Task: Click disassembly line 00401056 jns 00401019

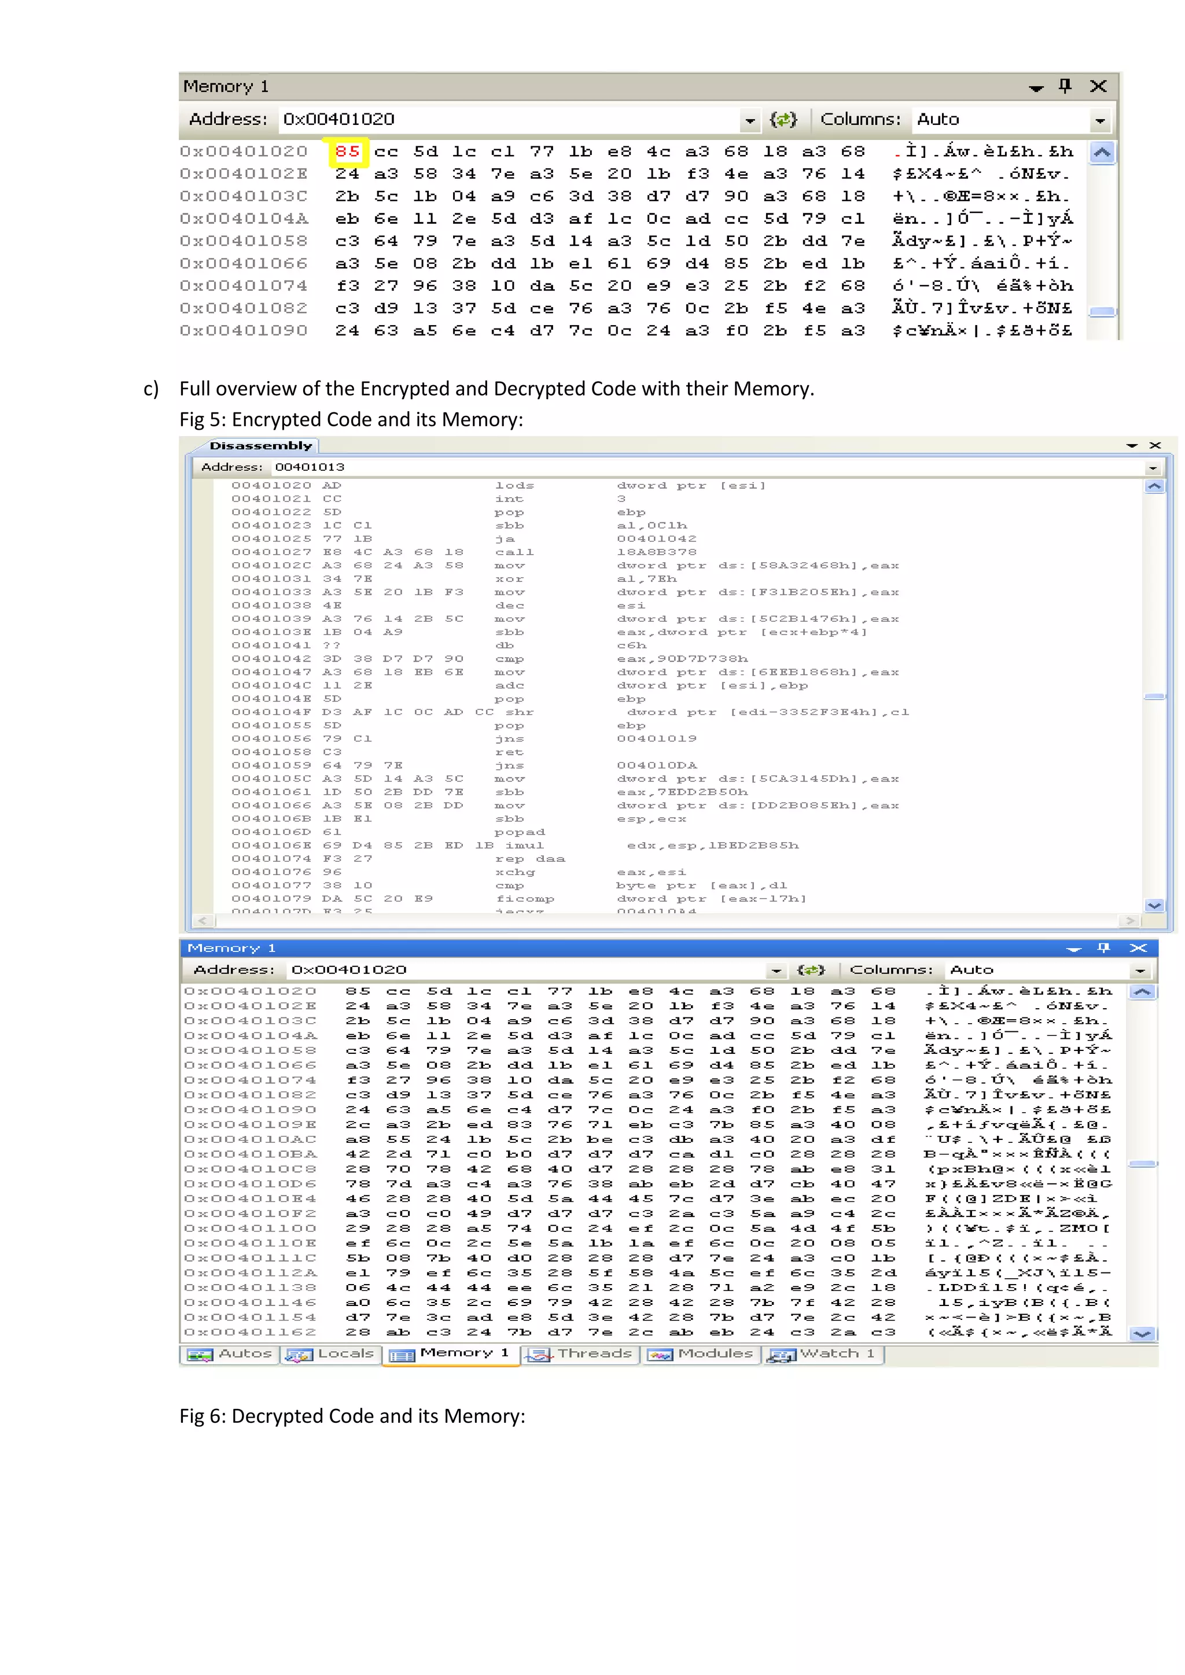Action: point(464,739)
